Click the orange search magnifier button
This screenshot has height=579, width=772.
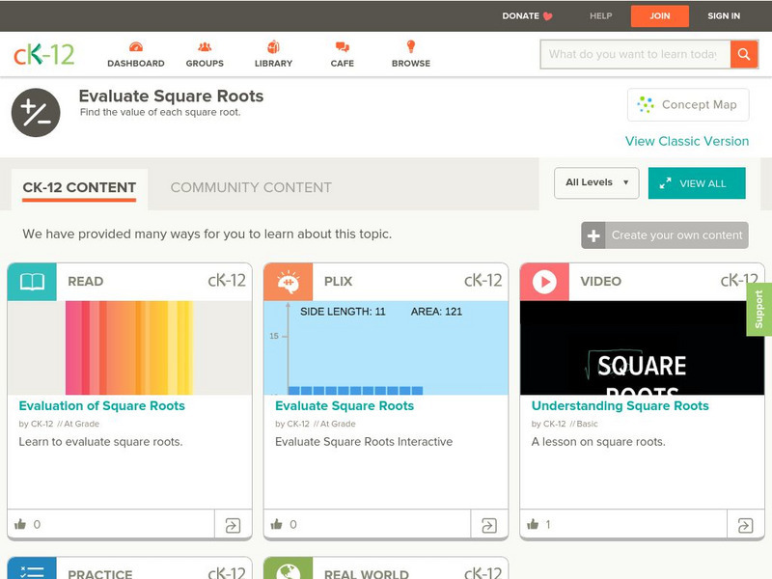point(744,54)
